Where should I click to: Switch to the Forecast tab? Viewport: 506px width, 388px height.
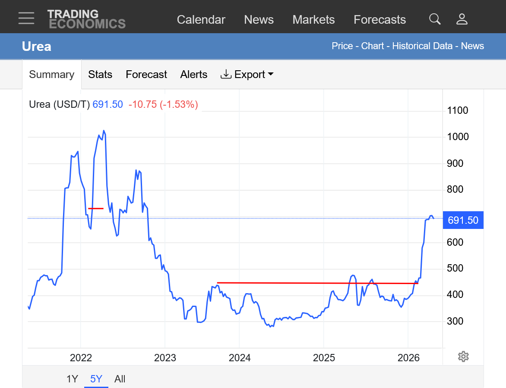146,75
